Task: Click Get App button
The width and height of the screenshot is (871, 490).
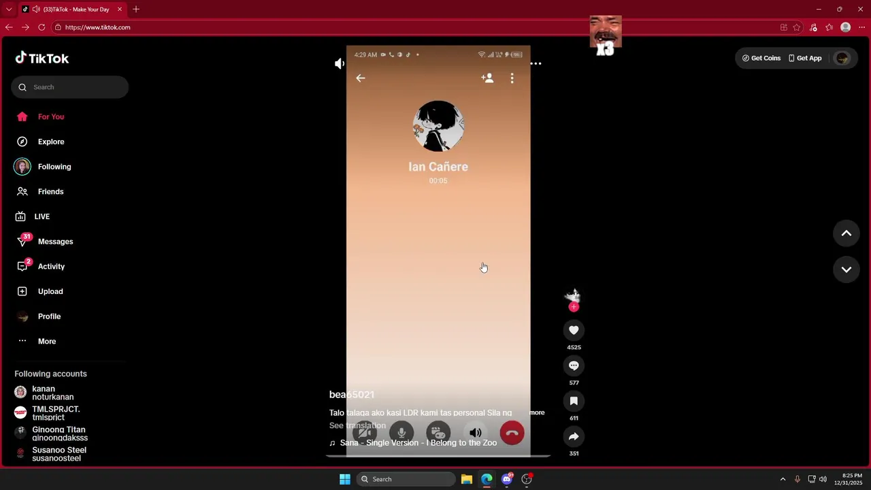Action: click(805, 59)
